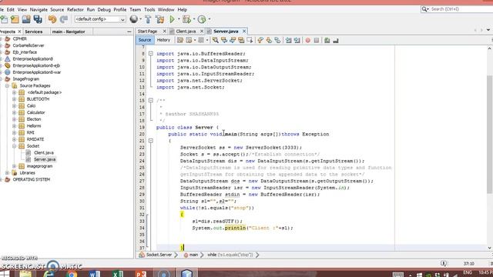
Task: Open the Profile Project dropdown arrow
Action: pos(209,19)
